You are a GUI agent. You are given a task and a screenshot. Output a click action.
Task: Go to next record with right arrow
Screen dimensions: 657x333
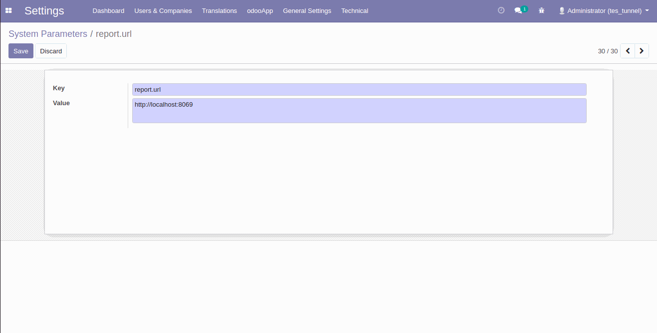(642, 51)
